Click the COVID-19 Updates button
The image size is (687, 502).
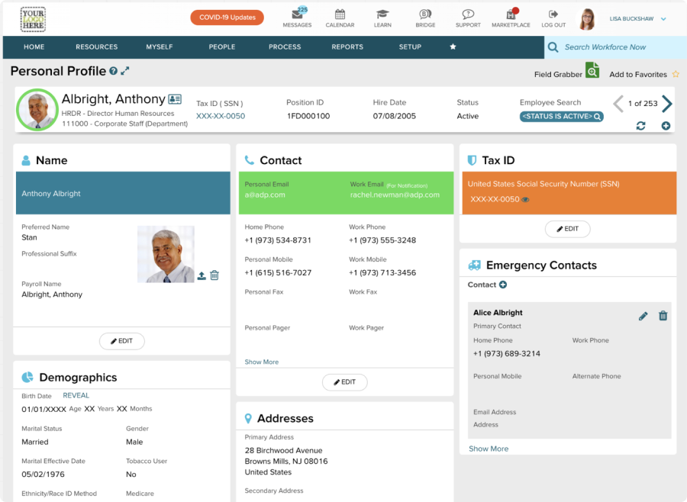(x=227, y=18)
